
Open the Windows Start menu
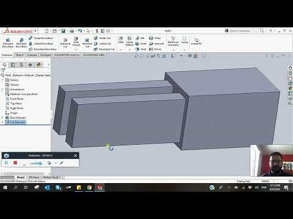(5, 187)
